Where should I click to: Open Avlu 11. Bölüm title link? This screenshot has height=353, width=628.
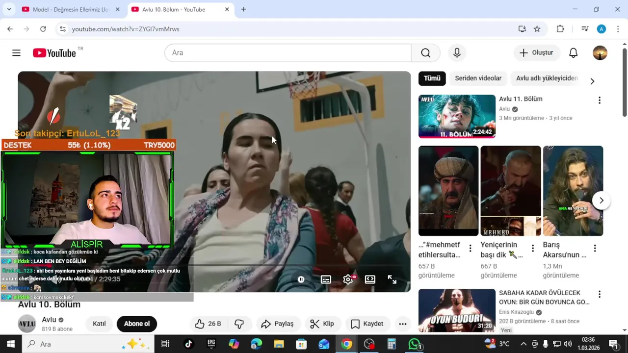(521, 99)
